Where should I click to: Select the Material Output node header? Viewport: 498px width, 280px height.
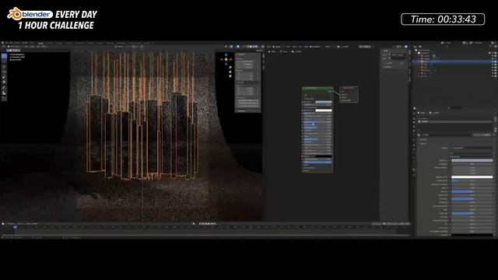349,88
